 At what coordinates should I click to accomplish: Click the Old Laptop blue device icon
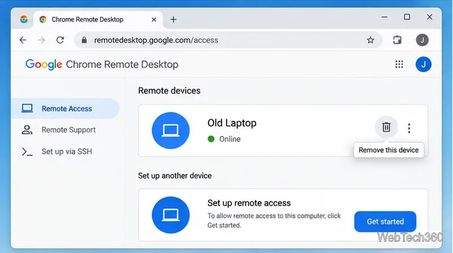click(170, 130)
